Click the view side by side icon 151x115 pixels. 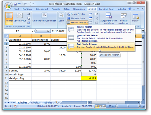tap(96, 14)
